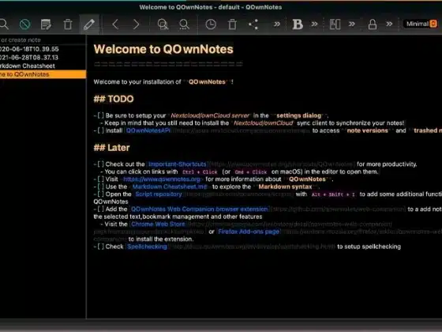Click the lock icon in toolbar

pyautogui.click(x=373, y=25)
